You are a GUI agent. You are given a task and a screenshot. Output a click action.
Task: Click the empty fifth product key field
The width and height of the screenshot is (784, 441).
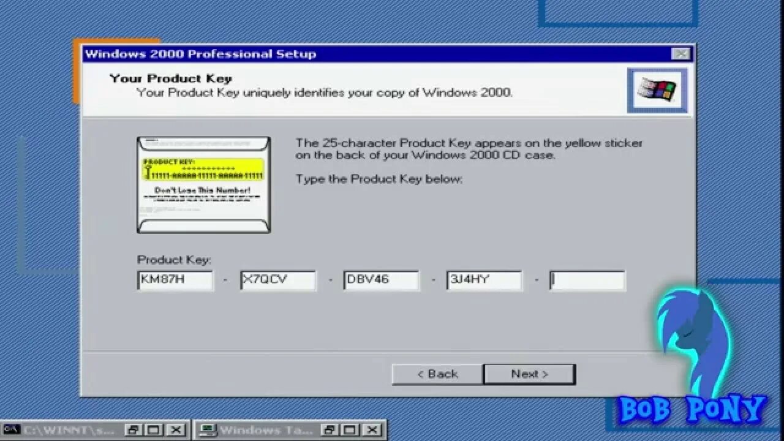[x=587, y=281]
